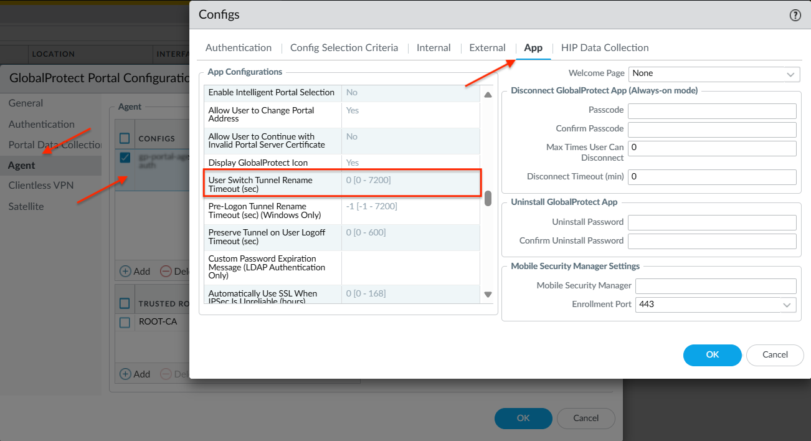Click the App Configurations scrollbar thumb
811x441 pixels.
488,198
